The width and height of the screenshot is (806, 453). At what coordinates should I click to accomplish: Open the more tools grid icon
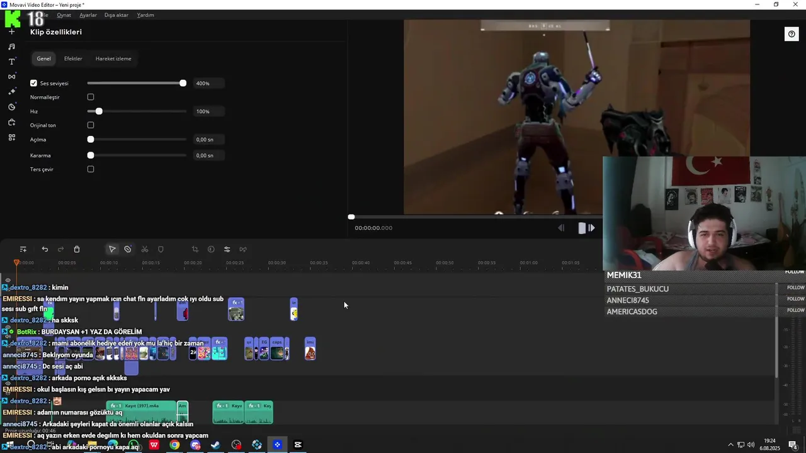point(11,137)
